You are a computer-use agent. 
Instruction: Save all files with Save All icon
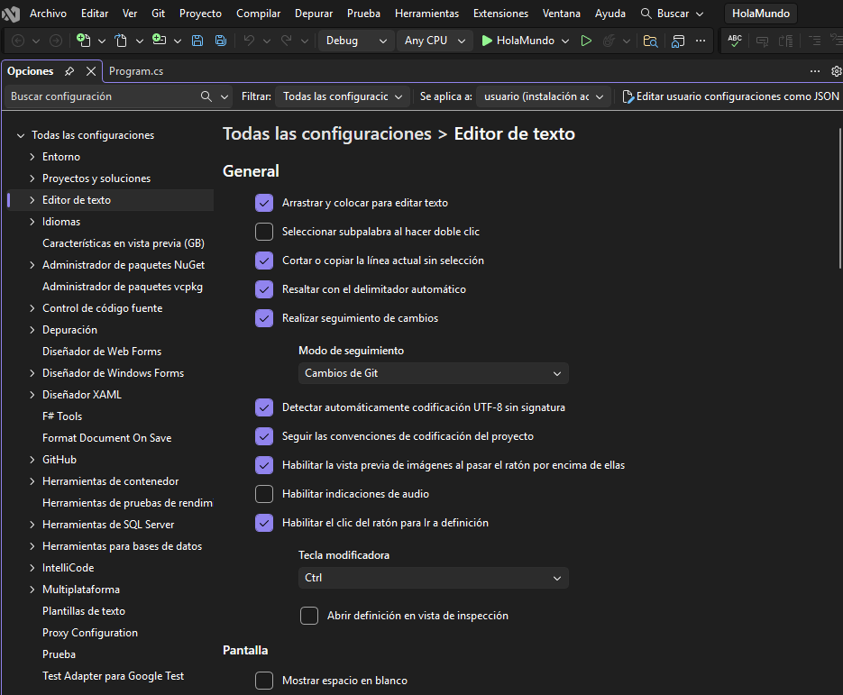(x=219, y=41)
